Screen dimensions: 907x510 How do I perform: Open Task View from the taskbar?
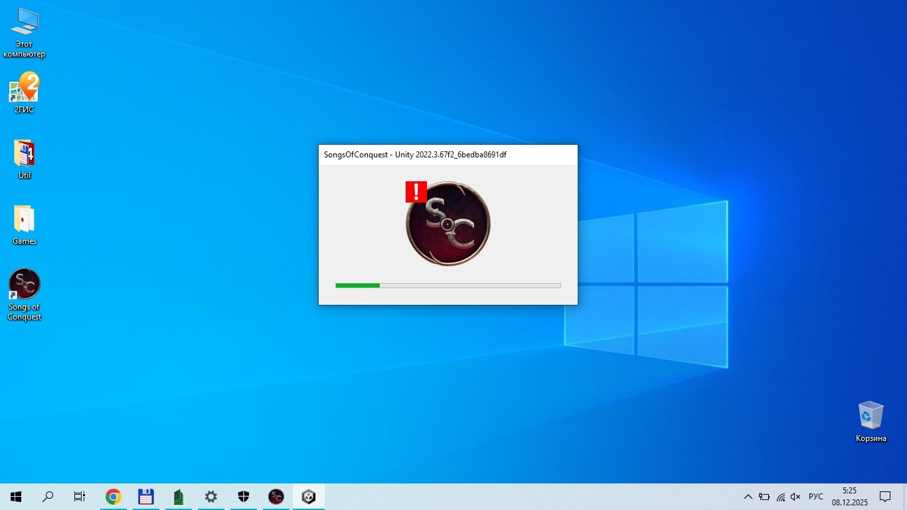pyautogui.click(x=80, y=497)
